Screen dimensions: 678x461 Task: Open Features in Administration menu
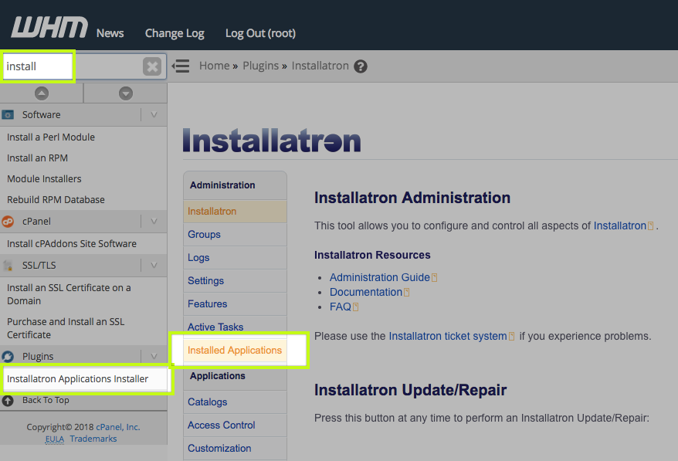coord(235,304)
